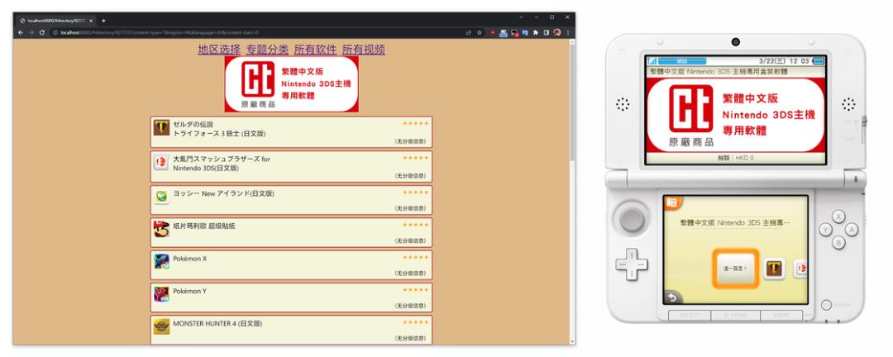The width and height of the screenshot is (893, 357).
Task: Open the 大乱闘スマッシュブラザーズ for Nintendo 3DS title
Action: coord(222,164)
